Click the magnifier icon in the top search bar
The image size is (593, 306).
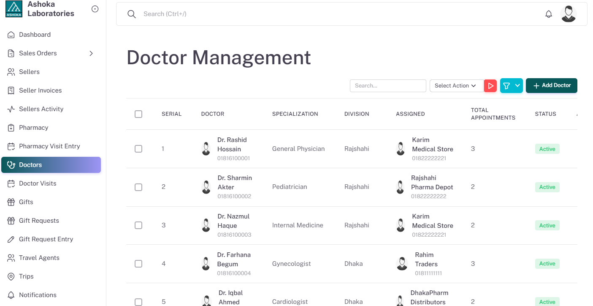click(132, 14)
